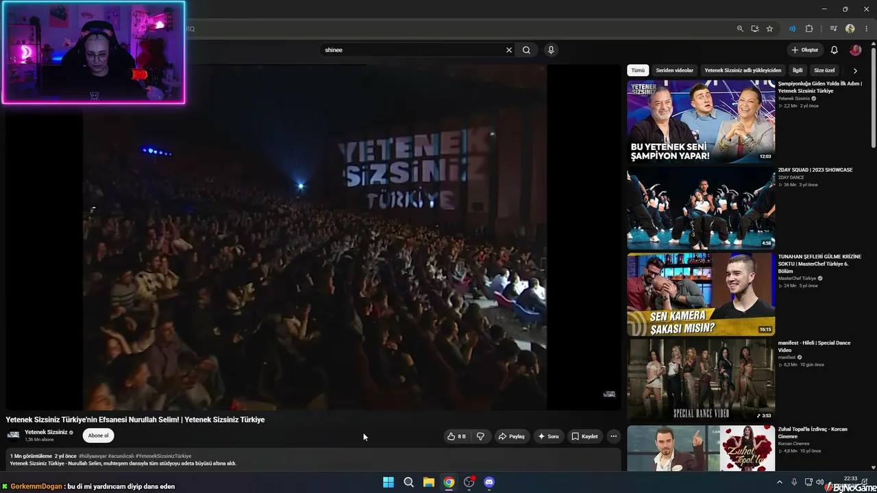The image size is (877, 493).
Task: Click the #YetenekSizsinizTürkiye hashtag
Action: click(x=163, y=456)
